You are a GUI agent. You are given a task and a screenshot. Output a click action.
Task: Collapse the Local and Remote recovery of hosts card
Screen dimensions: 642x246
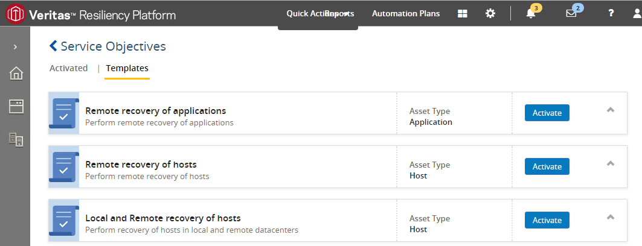(x=611, y=217)
